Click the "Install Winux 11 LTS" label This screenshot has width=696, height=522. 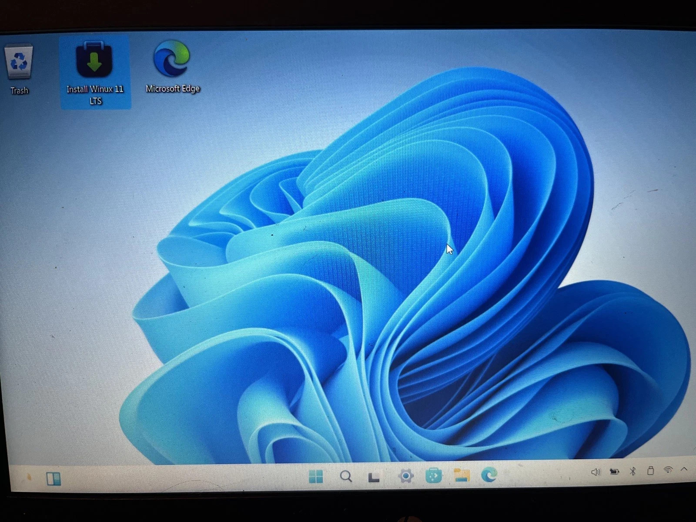95,95
